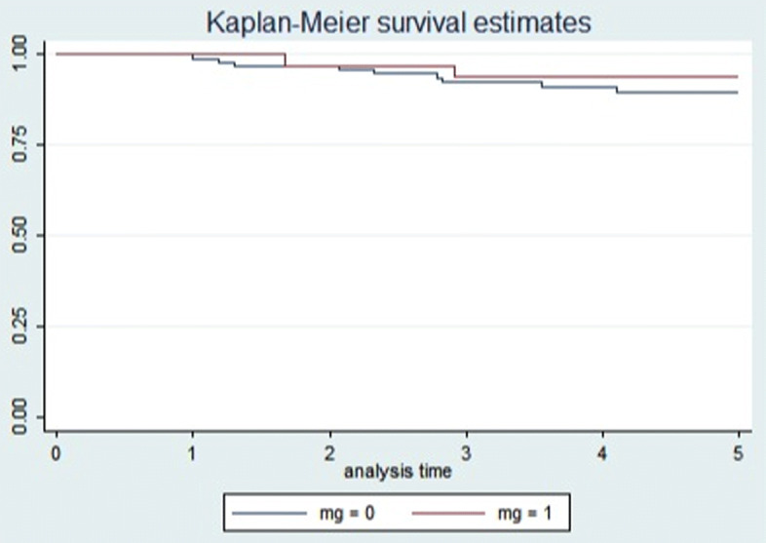
Task: Select the 0 tick on the x-axis
Action: (57, 453)
